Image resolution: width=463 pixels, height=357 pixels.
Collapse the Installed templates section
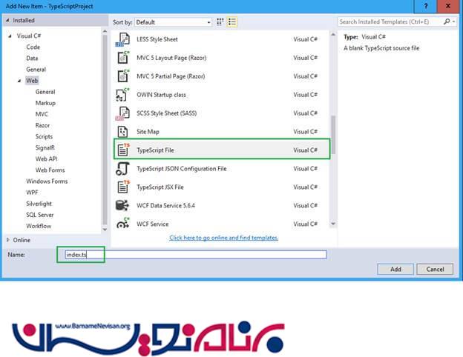8,21
